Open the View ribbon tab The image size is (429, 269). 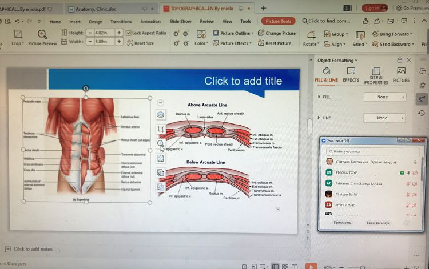[227, 21]
